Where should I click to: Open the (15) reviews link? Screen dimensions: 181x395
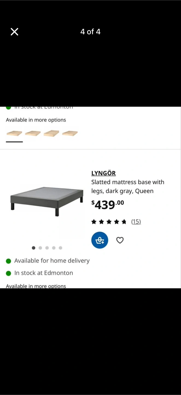pyautogui.click(x=136, y=222)
